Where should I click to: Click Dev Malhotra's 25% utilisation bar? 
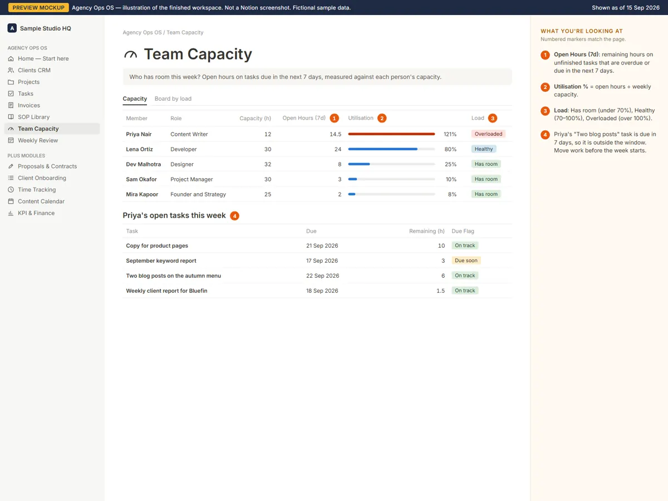(x=391, y=164)
